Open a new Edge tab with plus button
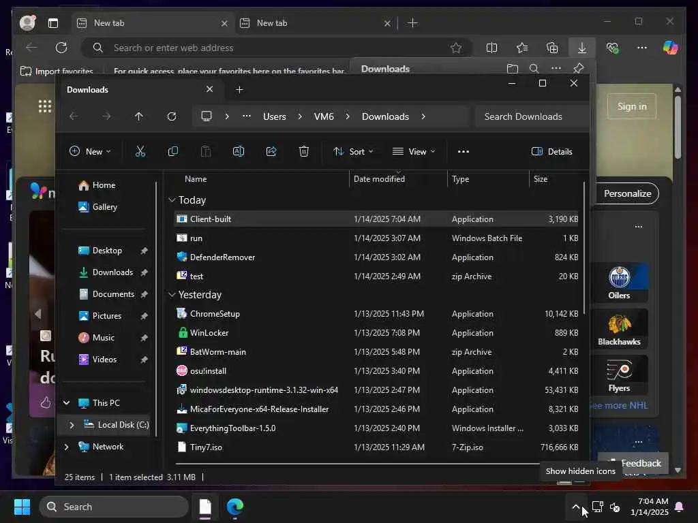Image resolution: width=698 pixels, height=523 pixels. [x=412, y=23]
